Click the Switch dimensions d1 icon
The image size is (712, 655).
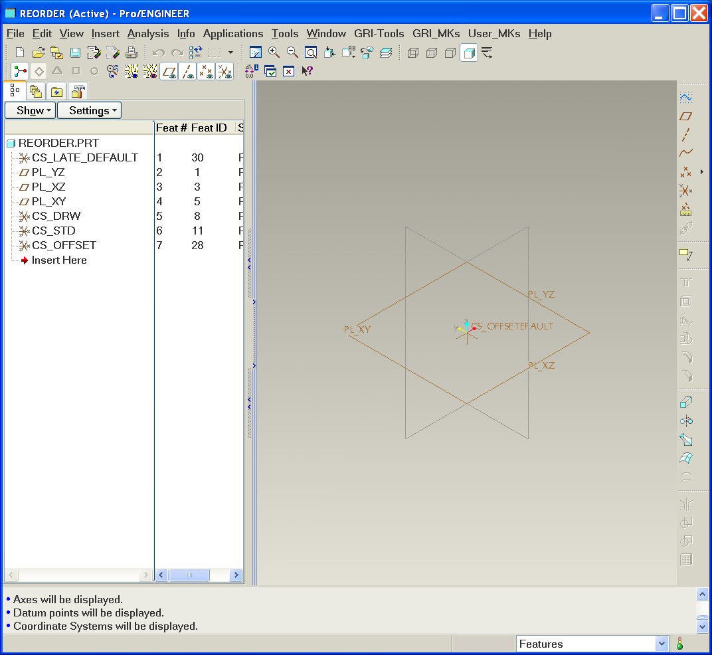coord(252,71)
